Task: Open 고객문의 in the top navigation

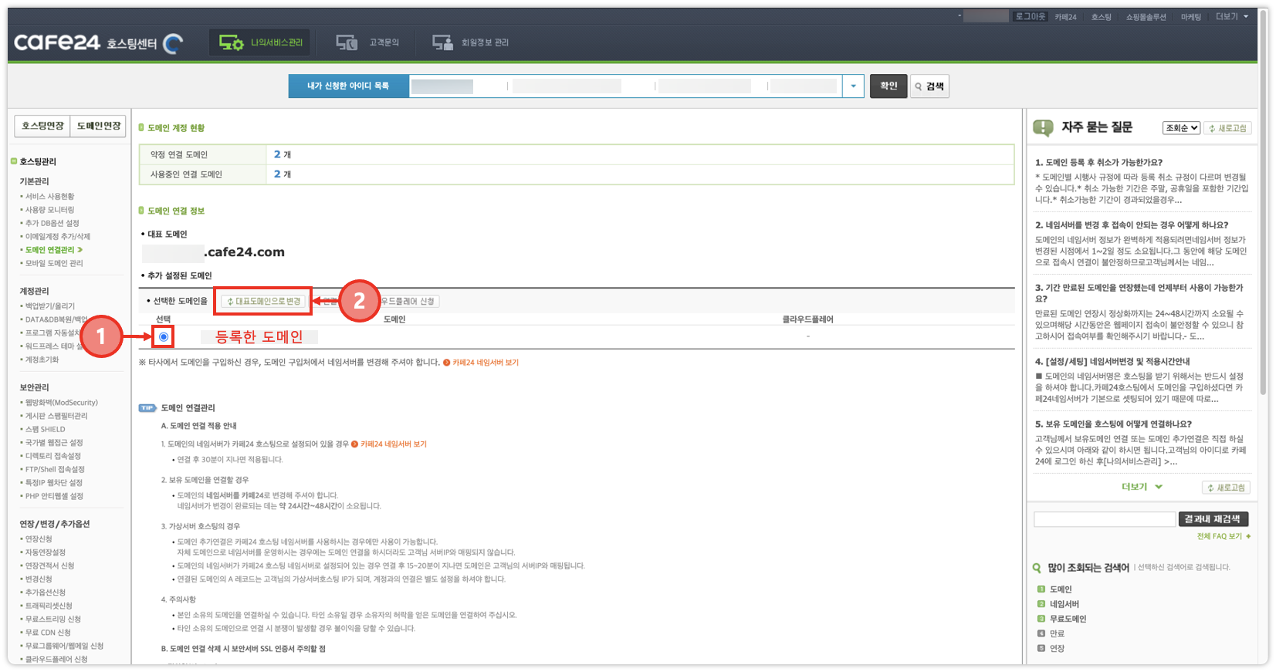Action: tap(368, 42)
